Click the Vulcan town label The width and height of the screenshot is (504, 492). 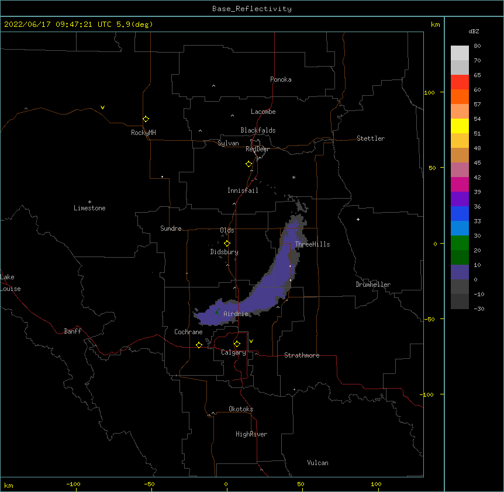tap(317, 463)
